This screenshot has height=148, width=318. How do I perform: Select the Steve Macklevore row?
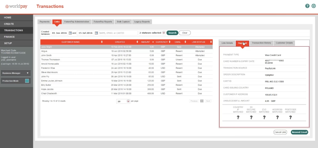(x=126, y=72)
